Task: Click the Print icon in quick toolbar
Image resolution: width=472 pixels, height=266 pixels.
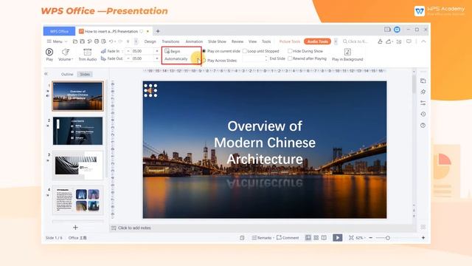Action: [x=97, y=41]
